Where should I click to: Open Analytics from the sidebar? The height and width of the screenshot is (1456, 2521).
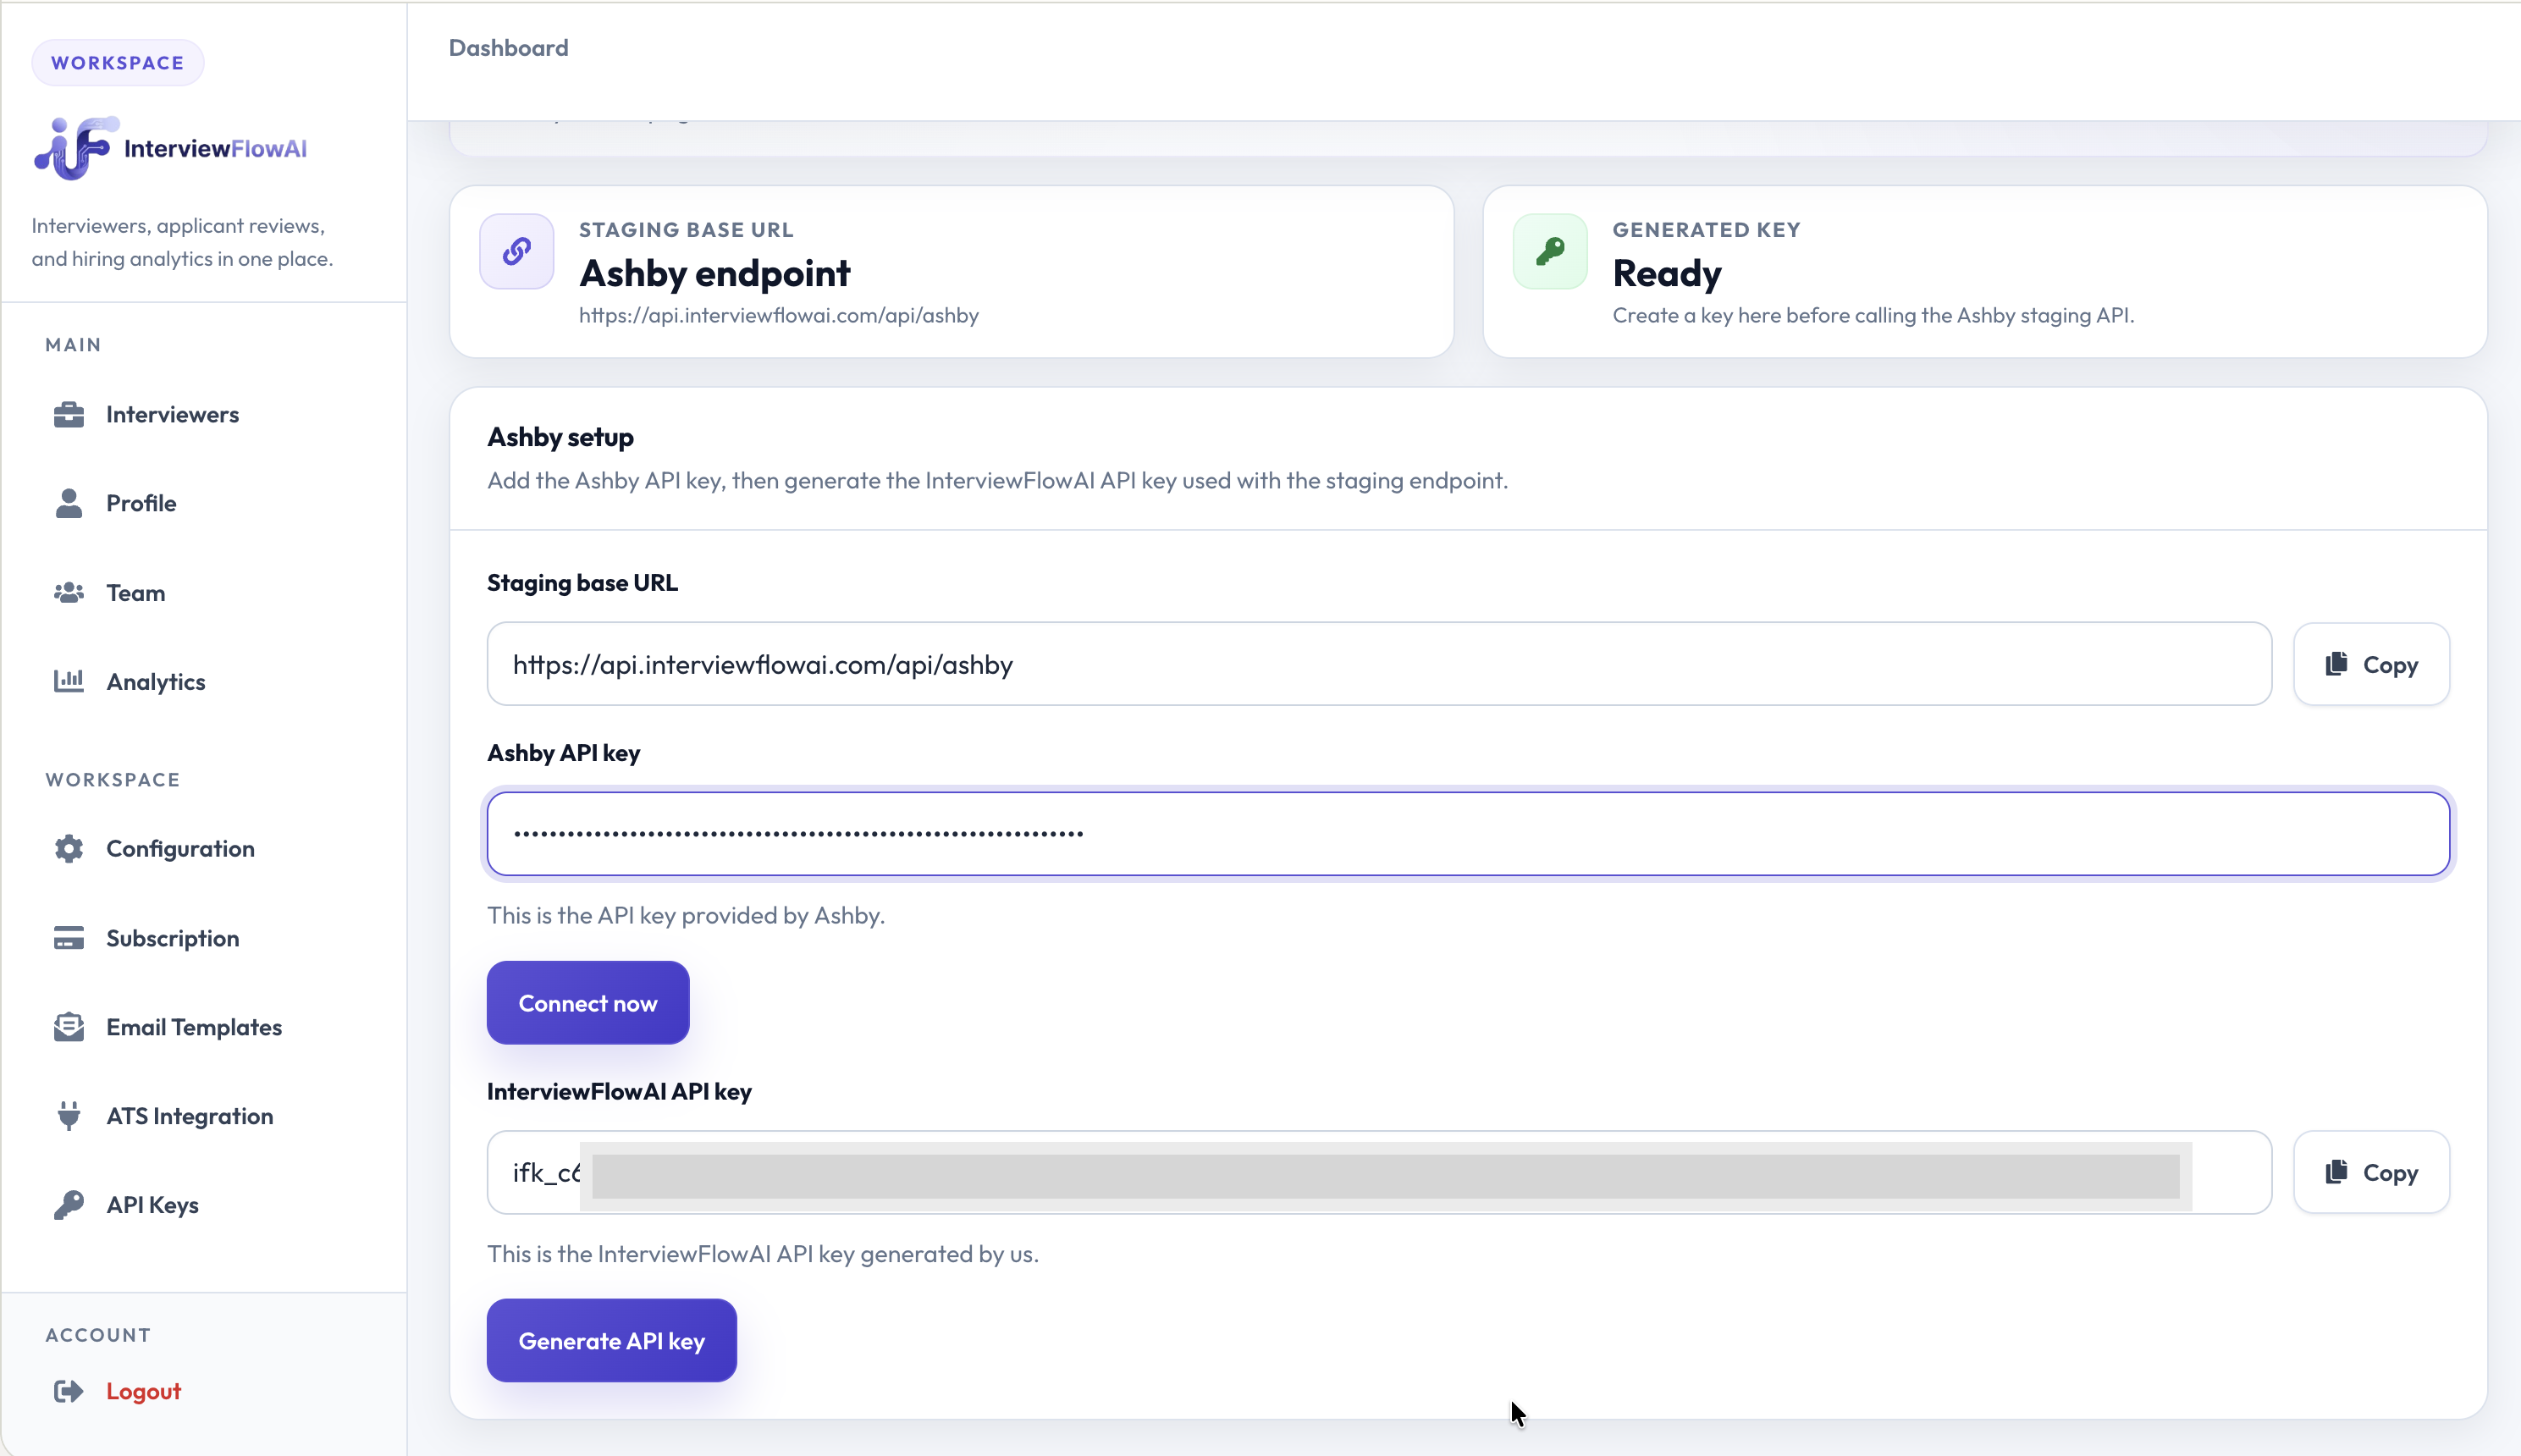[155, 681]
